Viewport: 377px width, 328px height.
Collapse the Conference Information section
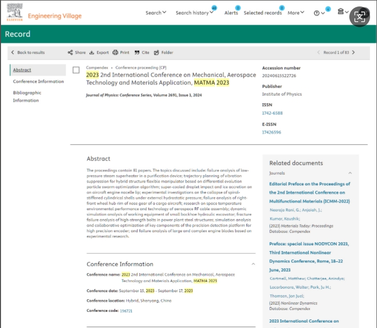tap(253, 264)
